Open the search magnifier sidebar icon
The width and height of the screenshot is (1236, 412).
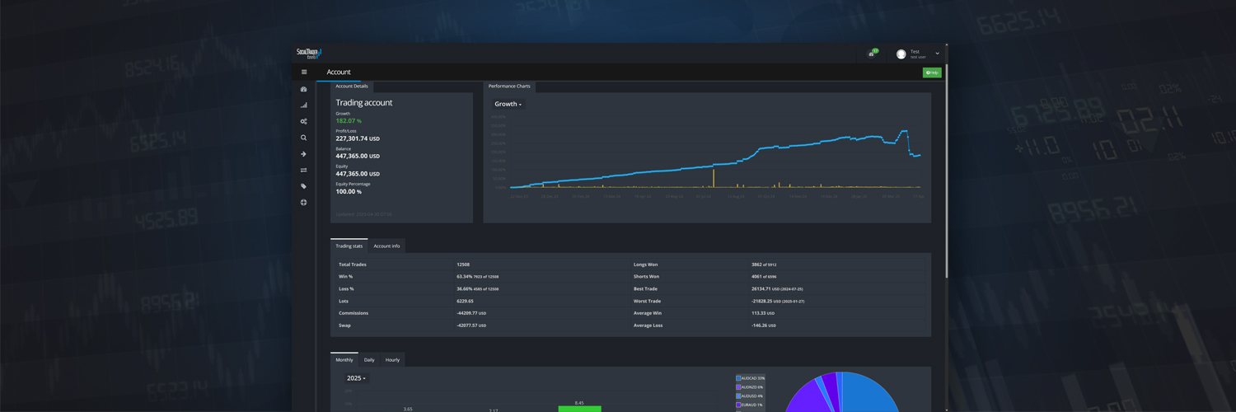(304, 138)
